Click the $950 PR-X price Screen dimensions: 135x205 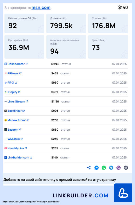tap(55, 83)
